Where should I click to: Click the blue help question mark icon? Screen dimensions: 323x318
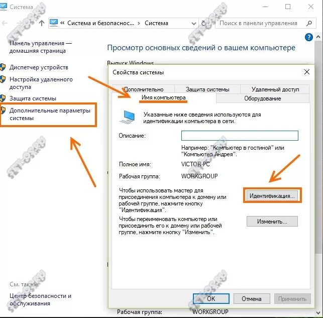(308, 37)
